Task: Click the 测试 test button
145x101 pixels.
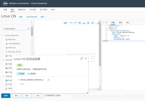Action: click(17, 96)
